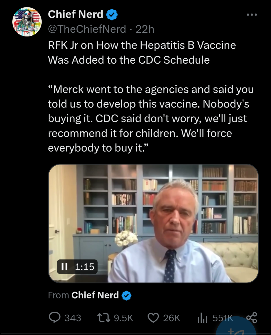Click verified badge next to 'From Chief Nerd'
The image size is (271, 335).
pyautogui.click(x=127, y=296)
